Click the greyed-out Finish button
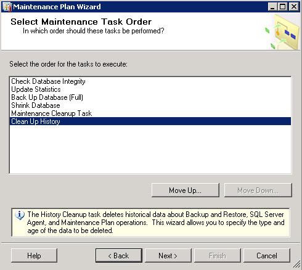This screenshot has height=270, width=302. 218,256
